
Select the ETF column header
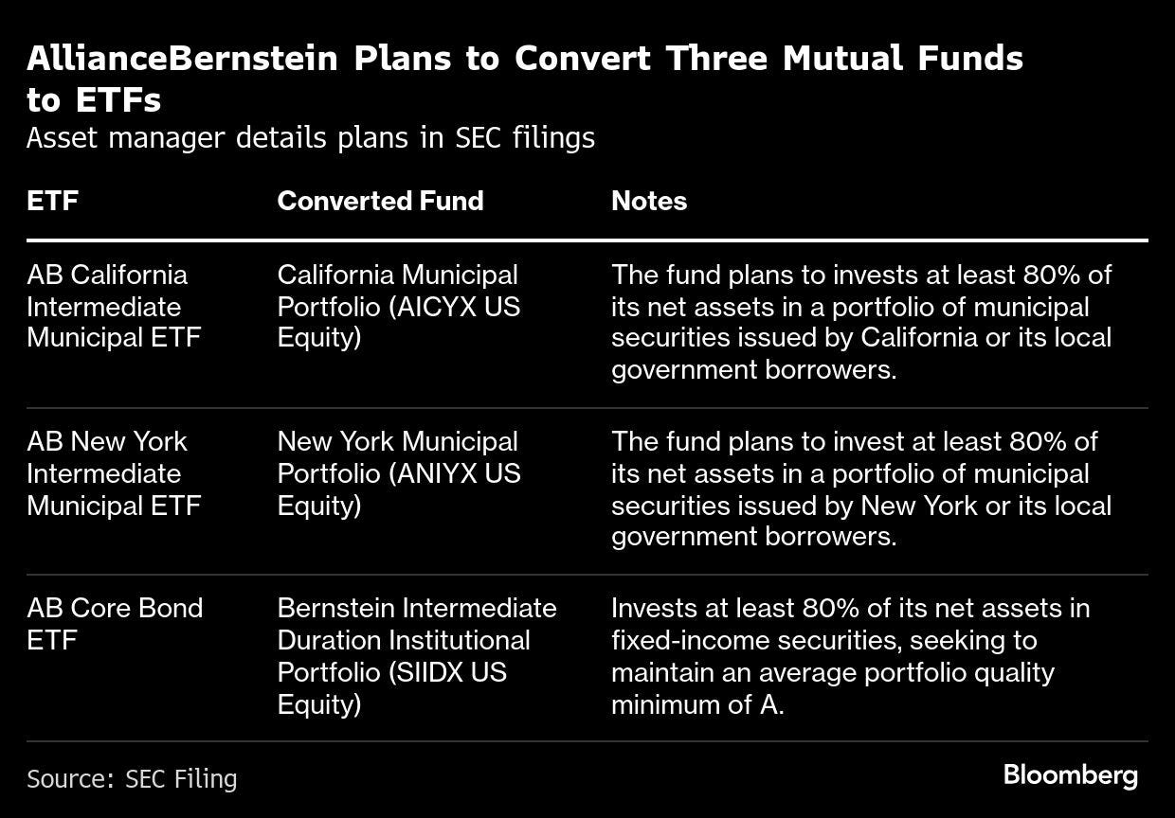tap(52, 201)
